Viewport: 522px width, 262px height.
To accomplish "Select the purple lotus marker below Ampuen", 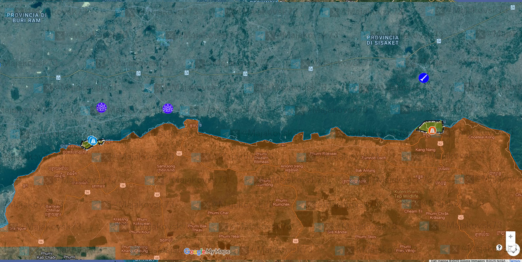I will tap(168, 108).
